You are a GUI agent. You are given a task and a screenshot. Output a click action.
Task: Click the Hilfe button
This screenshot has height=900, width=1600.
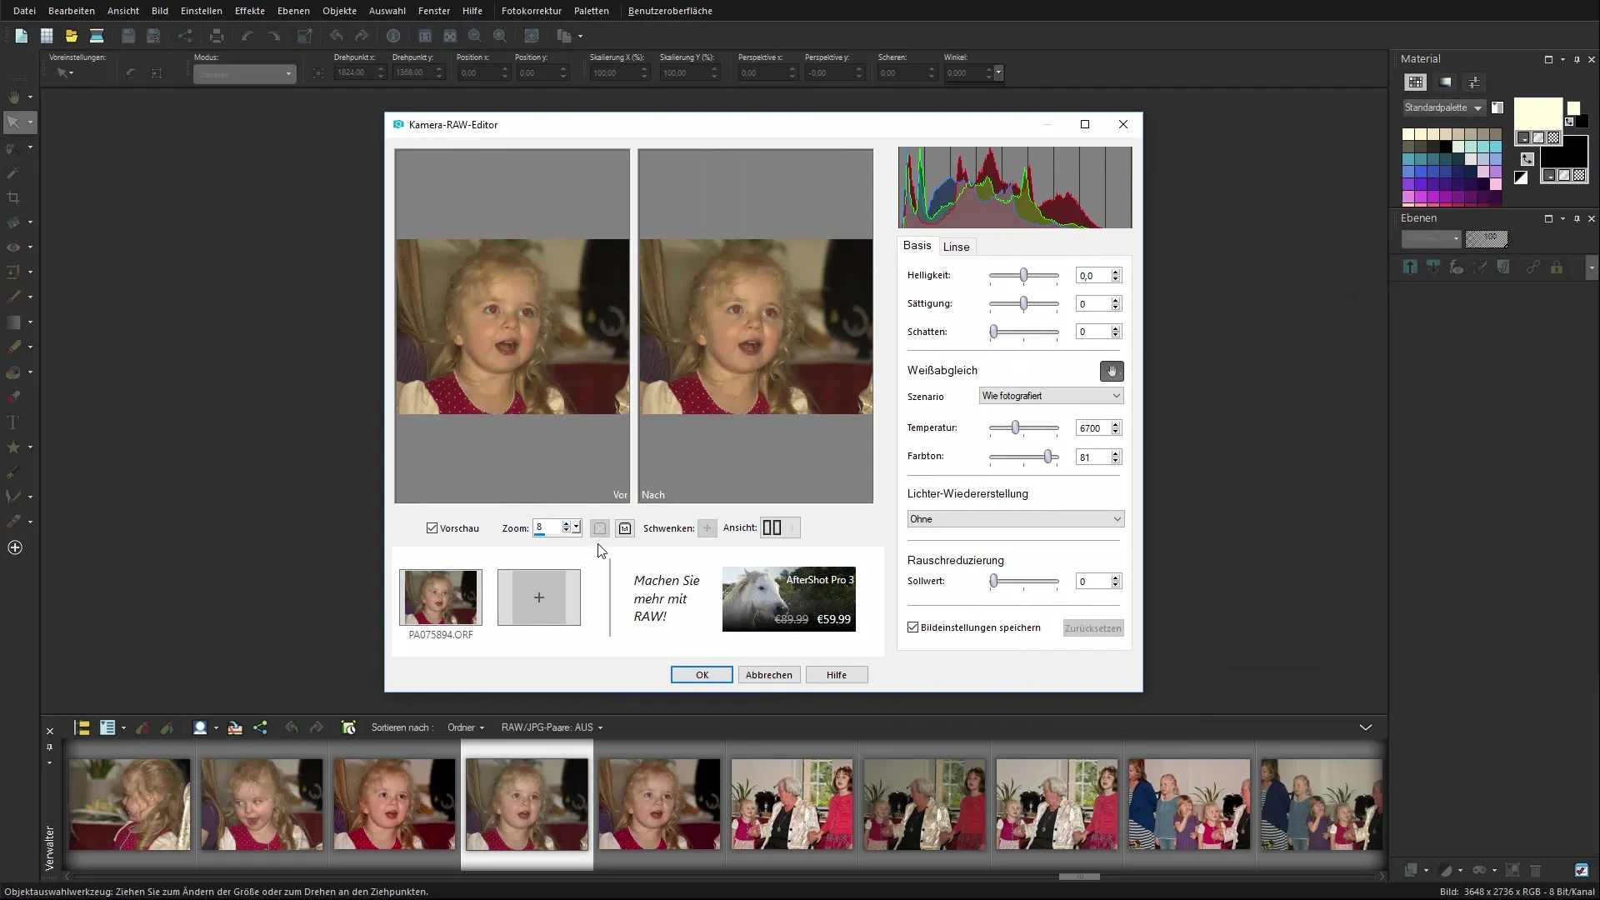[x=837, y=675]
